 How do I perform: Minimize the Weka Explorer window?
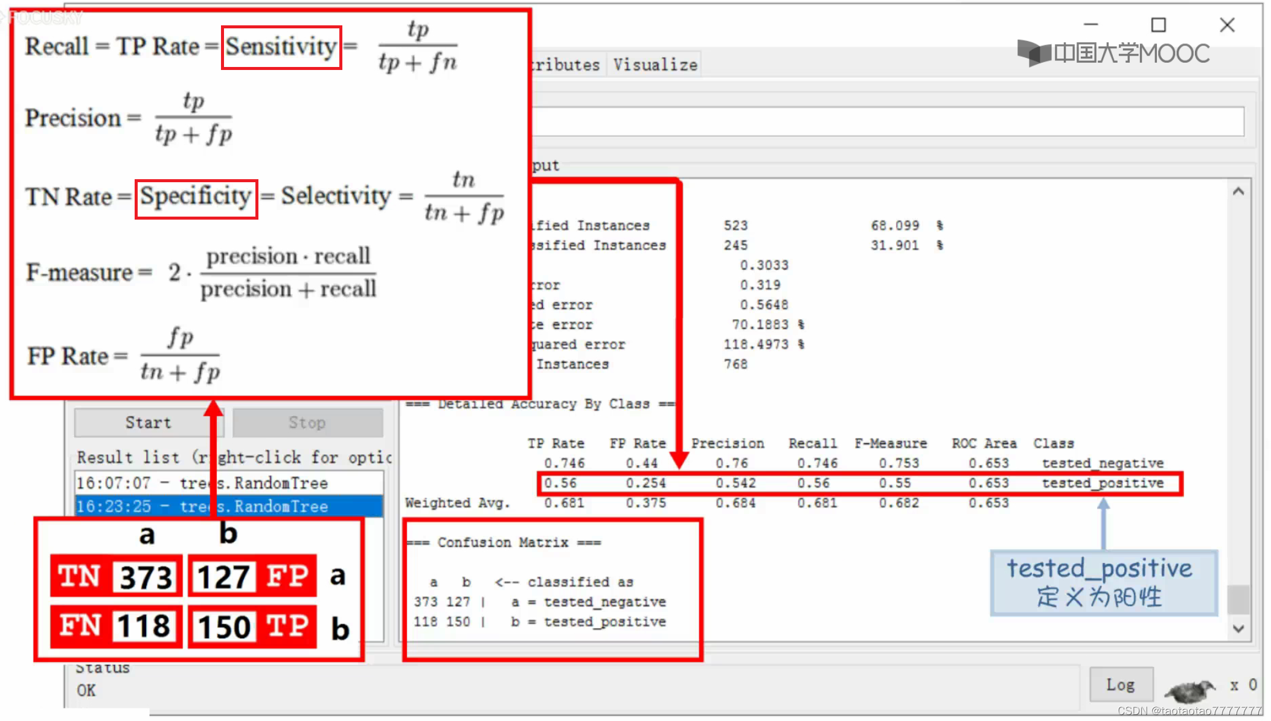(x=1090, y=25)
